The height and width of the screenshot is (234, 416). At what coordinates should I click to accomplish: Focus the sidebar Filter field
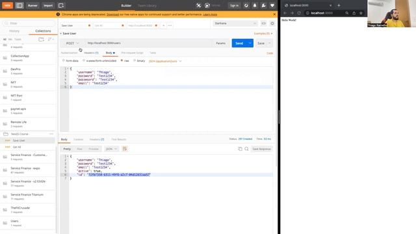coord(29,23)
